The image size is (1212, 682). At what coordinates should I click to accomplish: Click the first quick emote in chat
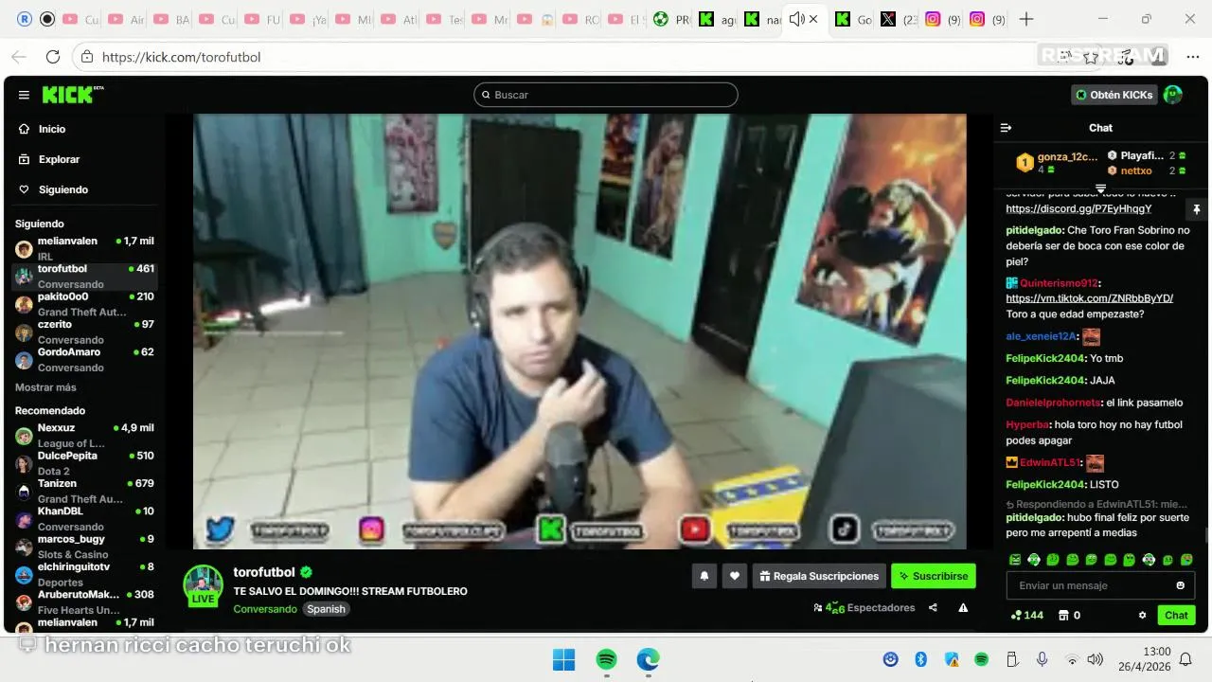coord(1015,560)
